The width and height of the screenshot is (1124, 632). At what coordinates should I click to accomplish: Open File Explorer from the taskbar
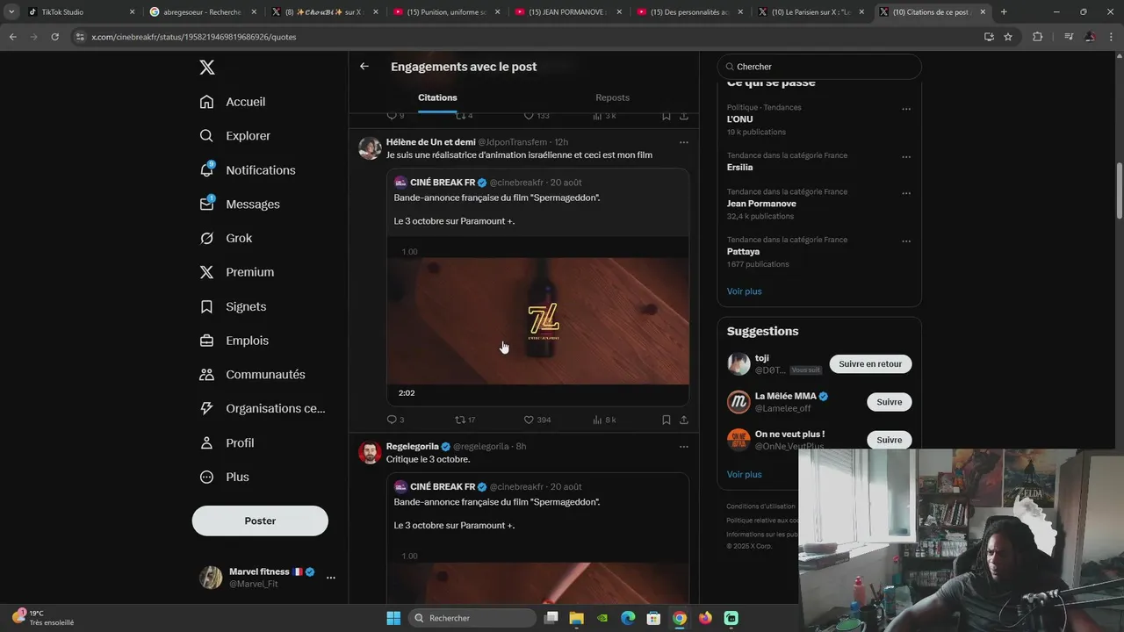coord(577,618)
